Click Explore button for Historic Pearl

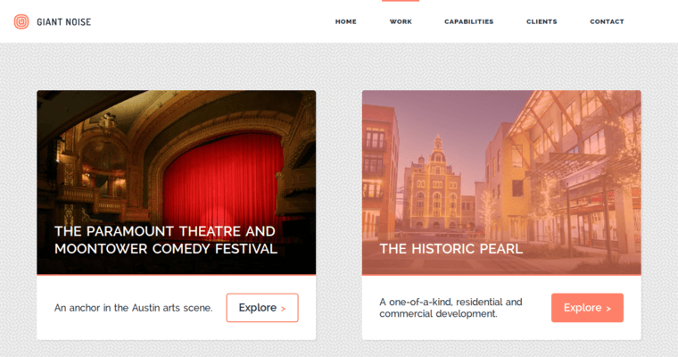(587, 308)
